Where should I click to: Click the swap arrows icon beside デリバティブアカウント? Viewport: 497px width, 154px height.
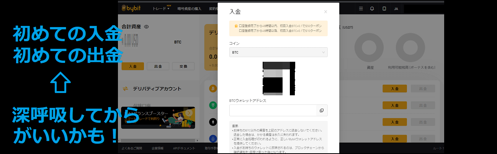[125, 89]
